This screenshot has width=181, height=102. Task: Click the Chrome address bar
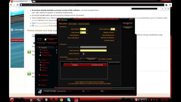point(92,5)
